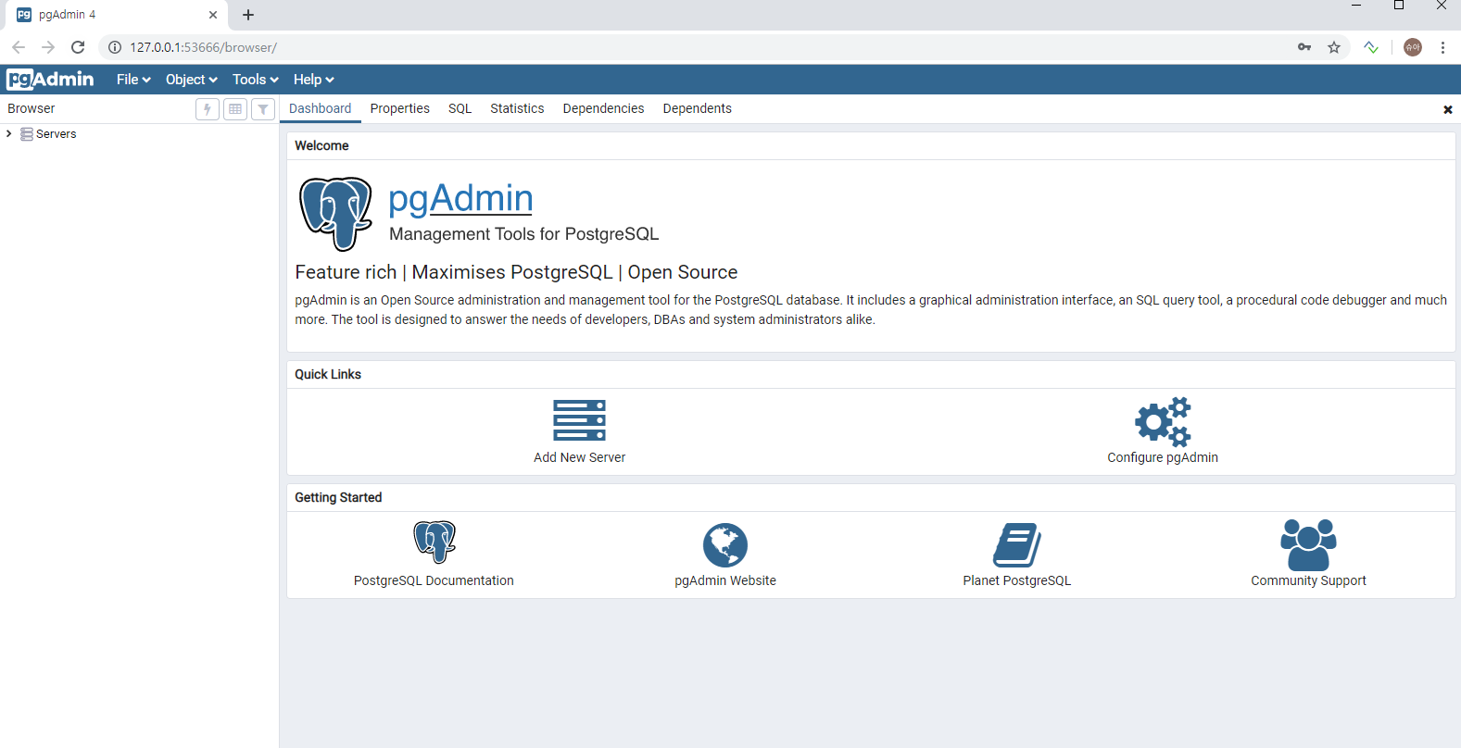Switch to the SQL tab

[460, 109]
